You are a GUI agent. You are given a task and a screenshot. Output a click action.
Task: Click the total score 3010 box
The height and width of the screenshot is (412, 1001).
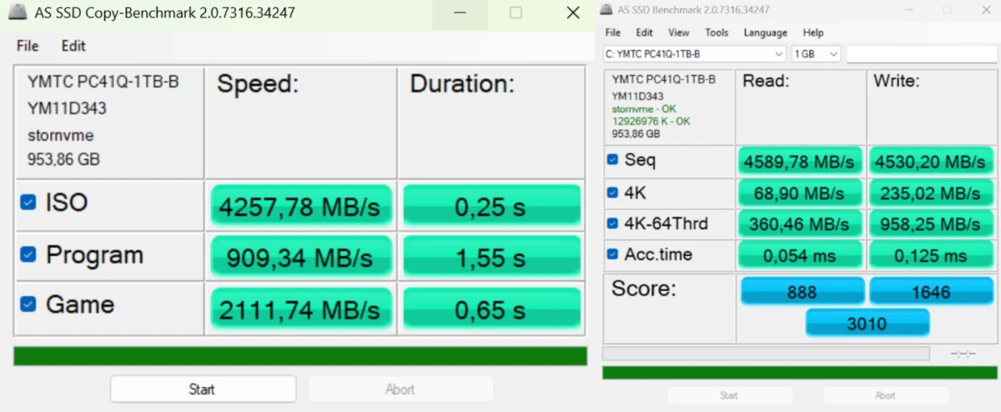867,323
